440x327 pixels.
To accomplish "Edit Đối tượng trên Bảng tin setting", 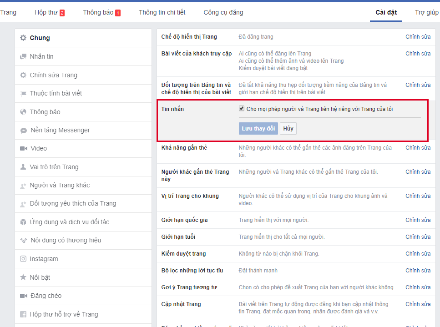I will coord(418,85).
